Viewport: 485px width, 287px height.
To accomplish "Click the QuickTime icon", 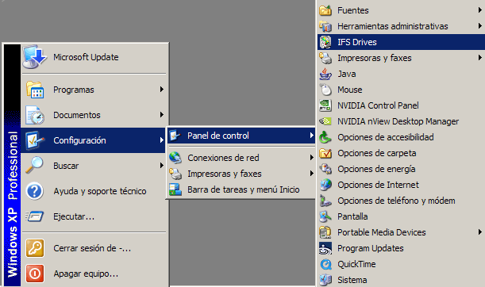I will (x=325, y=264).
